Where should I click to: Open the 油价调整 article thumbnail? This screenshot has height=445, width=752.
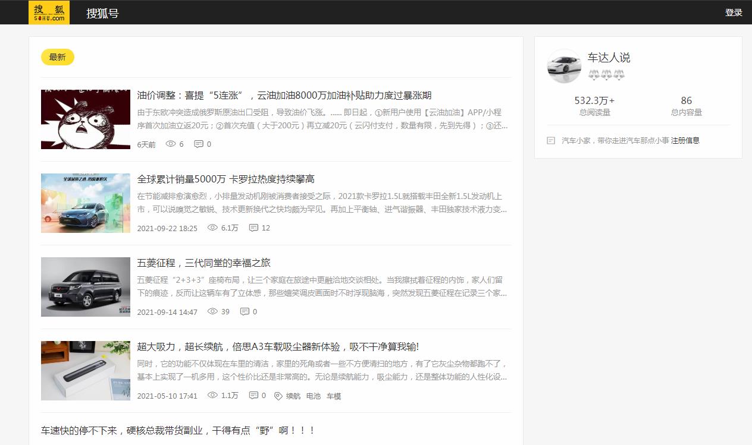coord(86,119)
